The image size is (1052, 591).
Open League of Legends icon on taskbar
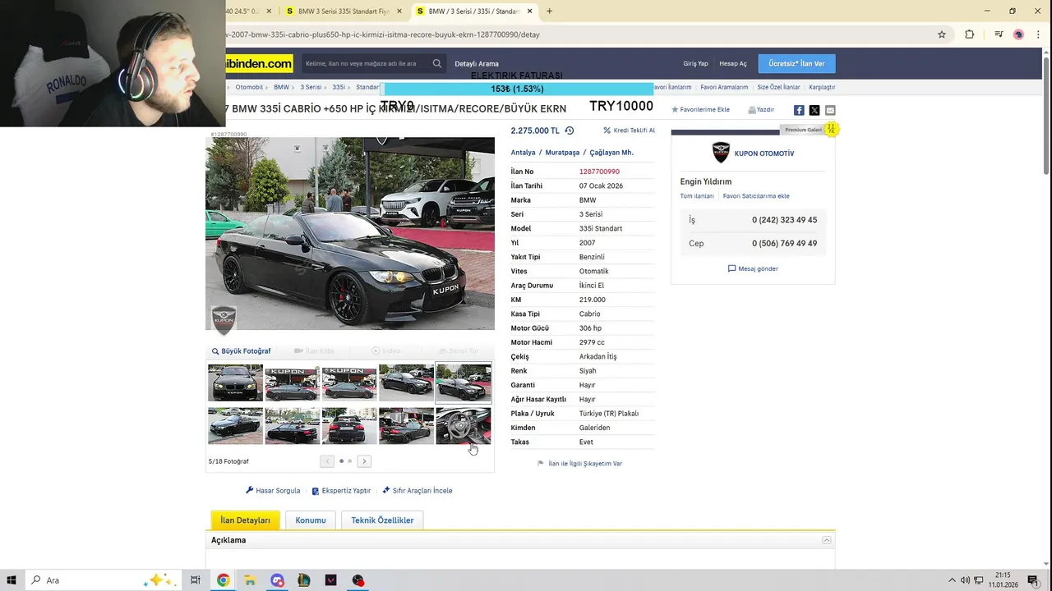point(304,580)
